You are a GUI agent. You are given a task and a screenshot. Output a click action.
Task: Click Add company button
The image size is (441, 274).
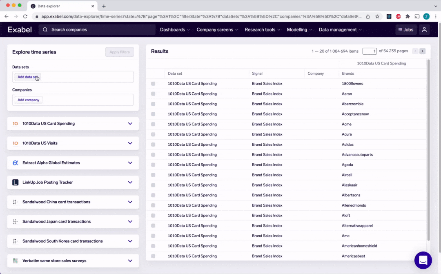29,100
